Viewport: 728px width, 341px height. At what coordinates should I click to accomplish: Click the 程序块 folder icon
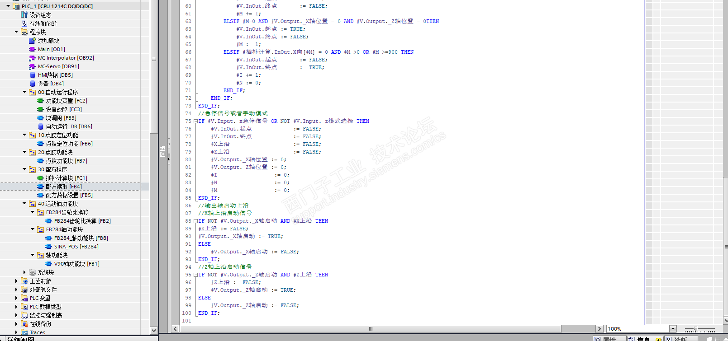click(x=24, y=32)
